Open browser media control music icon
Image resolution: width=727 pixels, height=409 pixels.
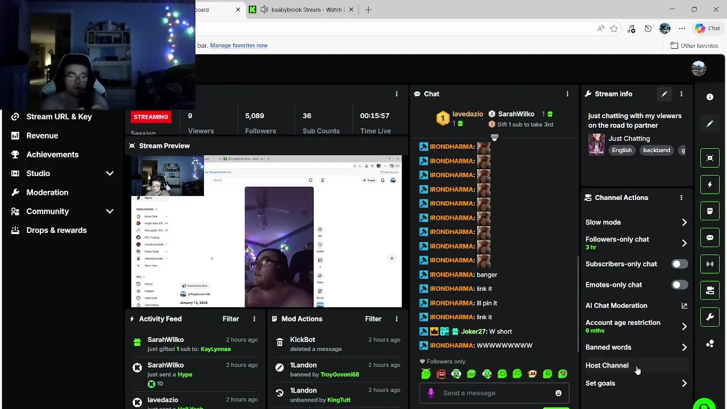[x=631, y=28]
